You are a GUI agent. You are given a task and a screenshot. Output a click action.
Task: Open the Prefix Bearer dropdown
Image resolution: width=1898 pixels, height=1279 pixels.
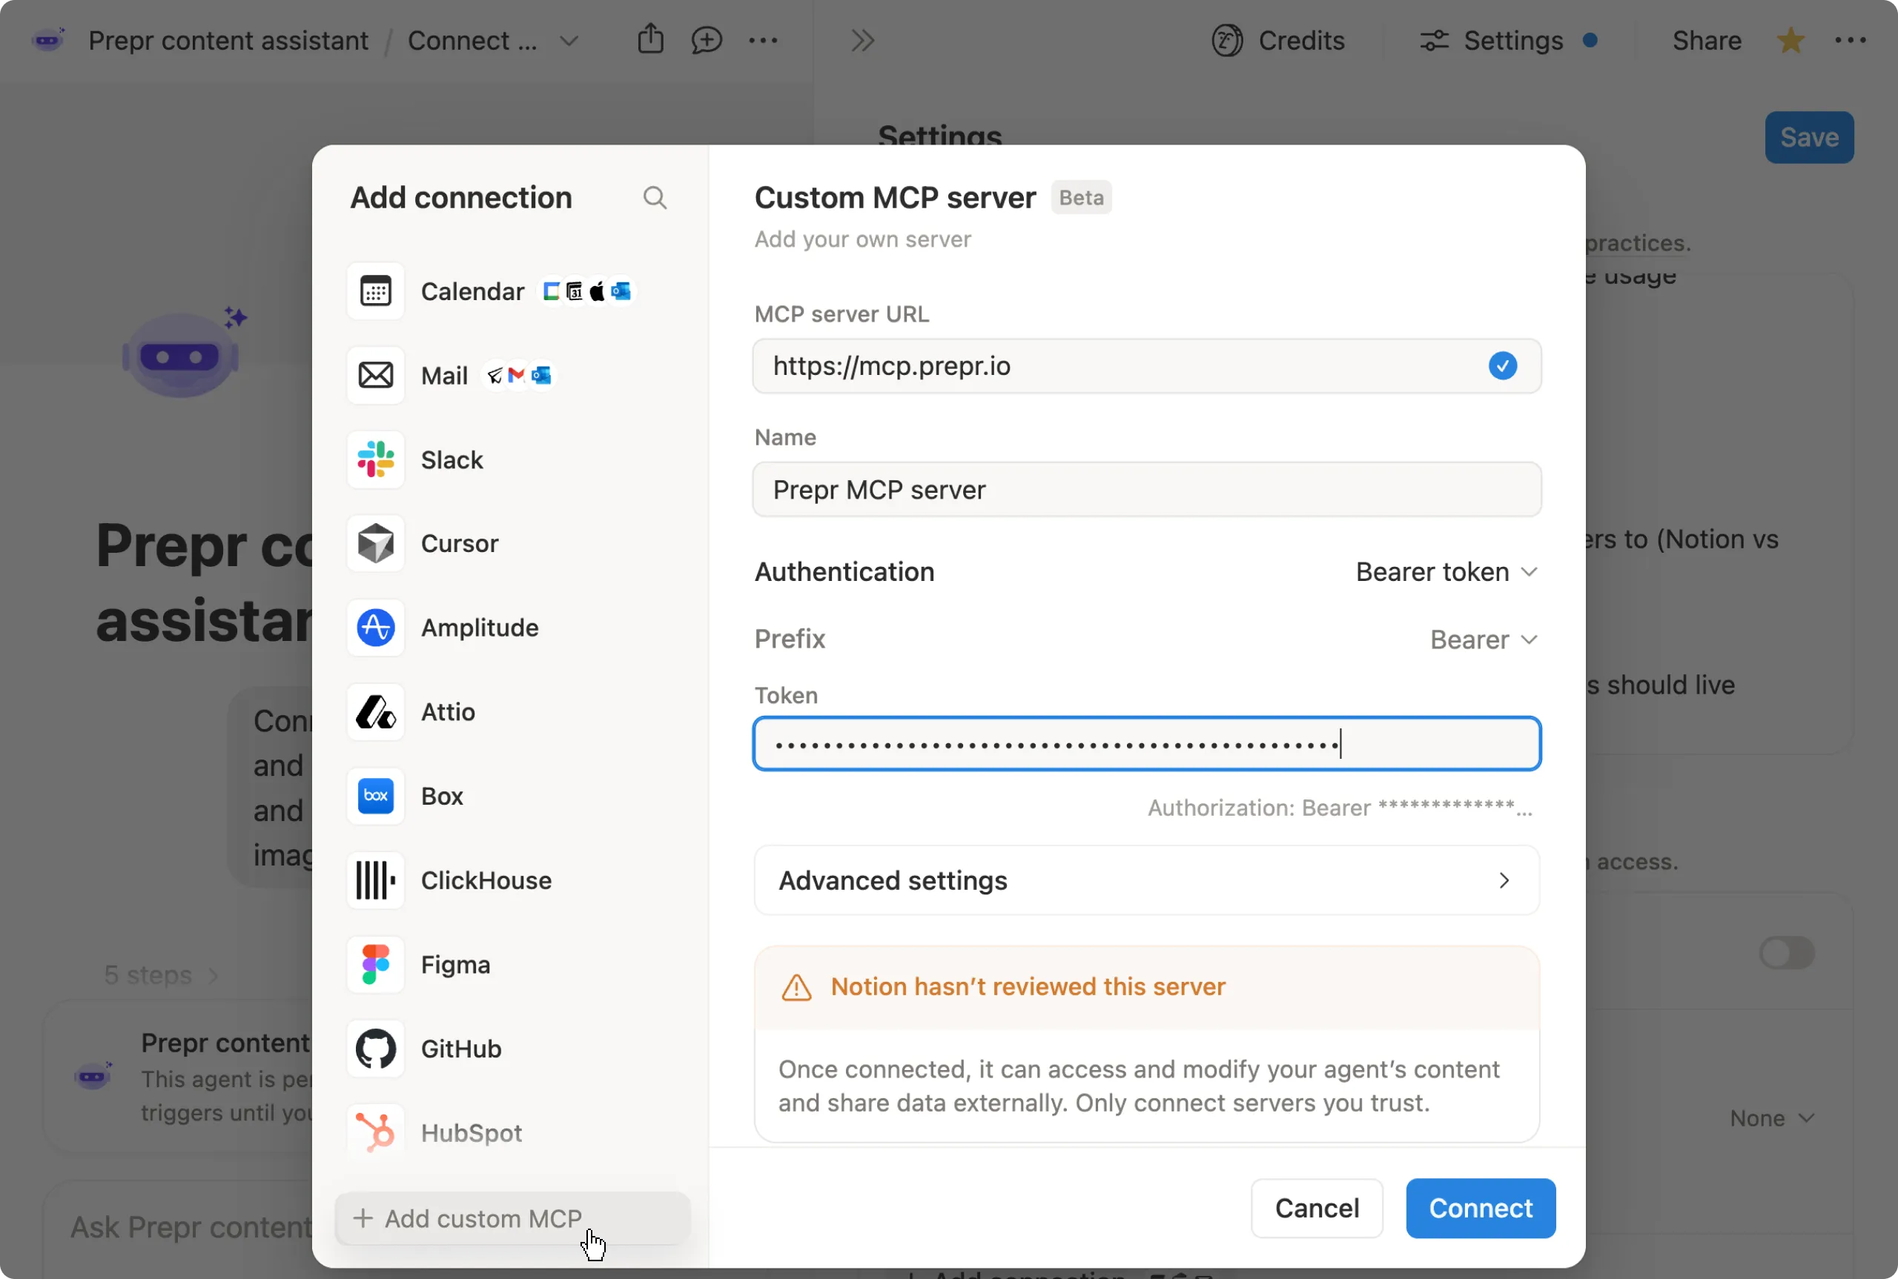click(1484, 639)
